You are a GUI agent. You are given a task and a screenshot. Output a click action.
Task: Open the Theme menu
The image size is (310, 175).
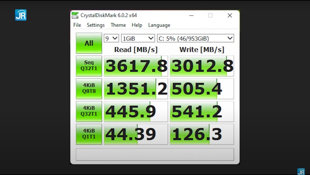coord(118,25)
